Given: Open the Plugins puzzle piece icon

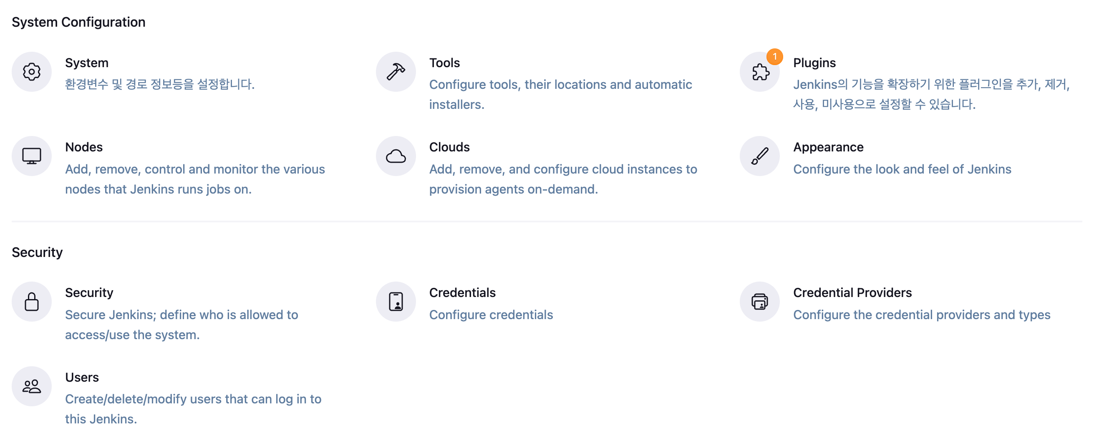Looking at the screenshot, I should point(760,72).
